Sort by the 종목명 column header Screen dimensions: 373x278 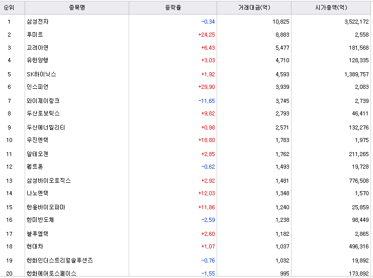[77, 8]
